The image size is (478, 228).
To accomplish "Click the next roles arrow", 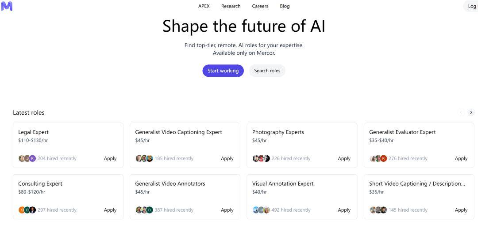I will coord(471,112).
